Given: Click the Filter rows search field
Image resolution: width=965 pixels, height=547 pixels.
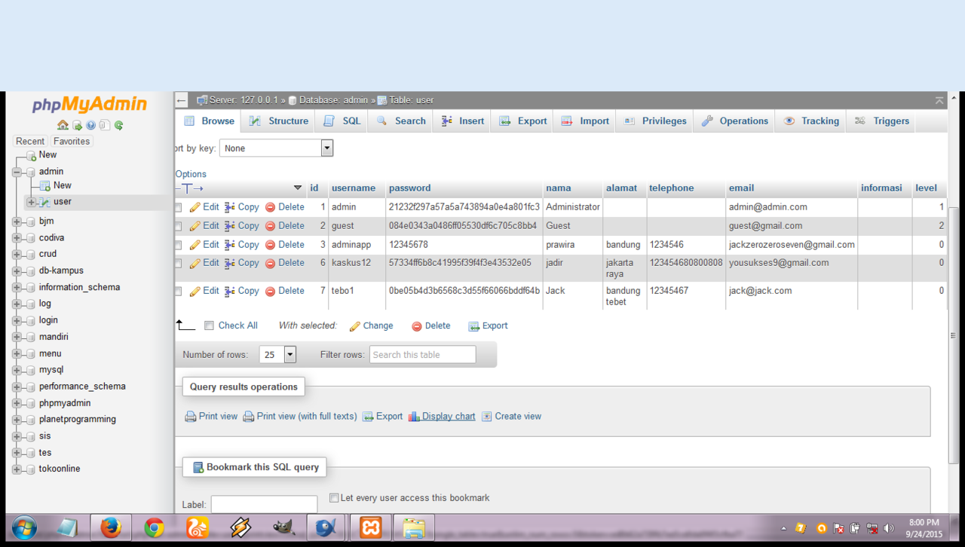Looking at the screenshot, I should 422,355.
